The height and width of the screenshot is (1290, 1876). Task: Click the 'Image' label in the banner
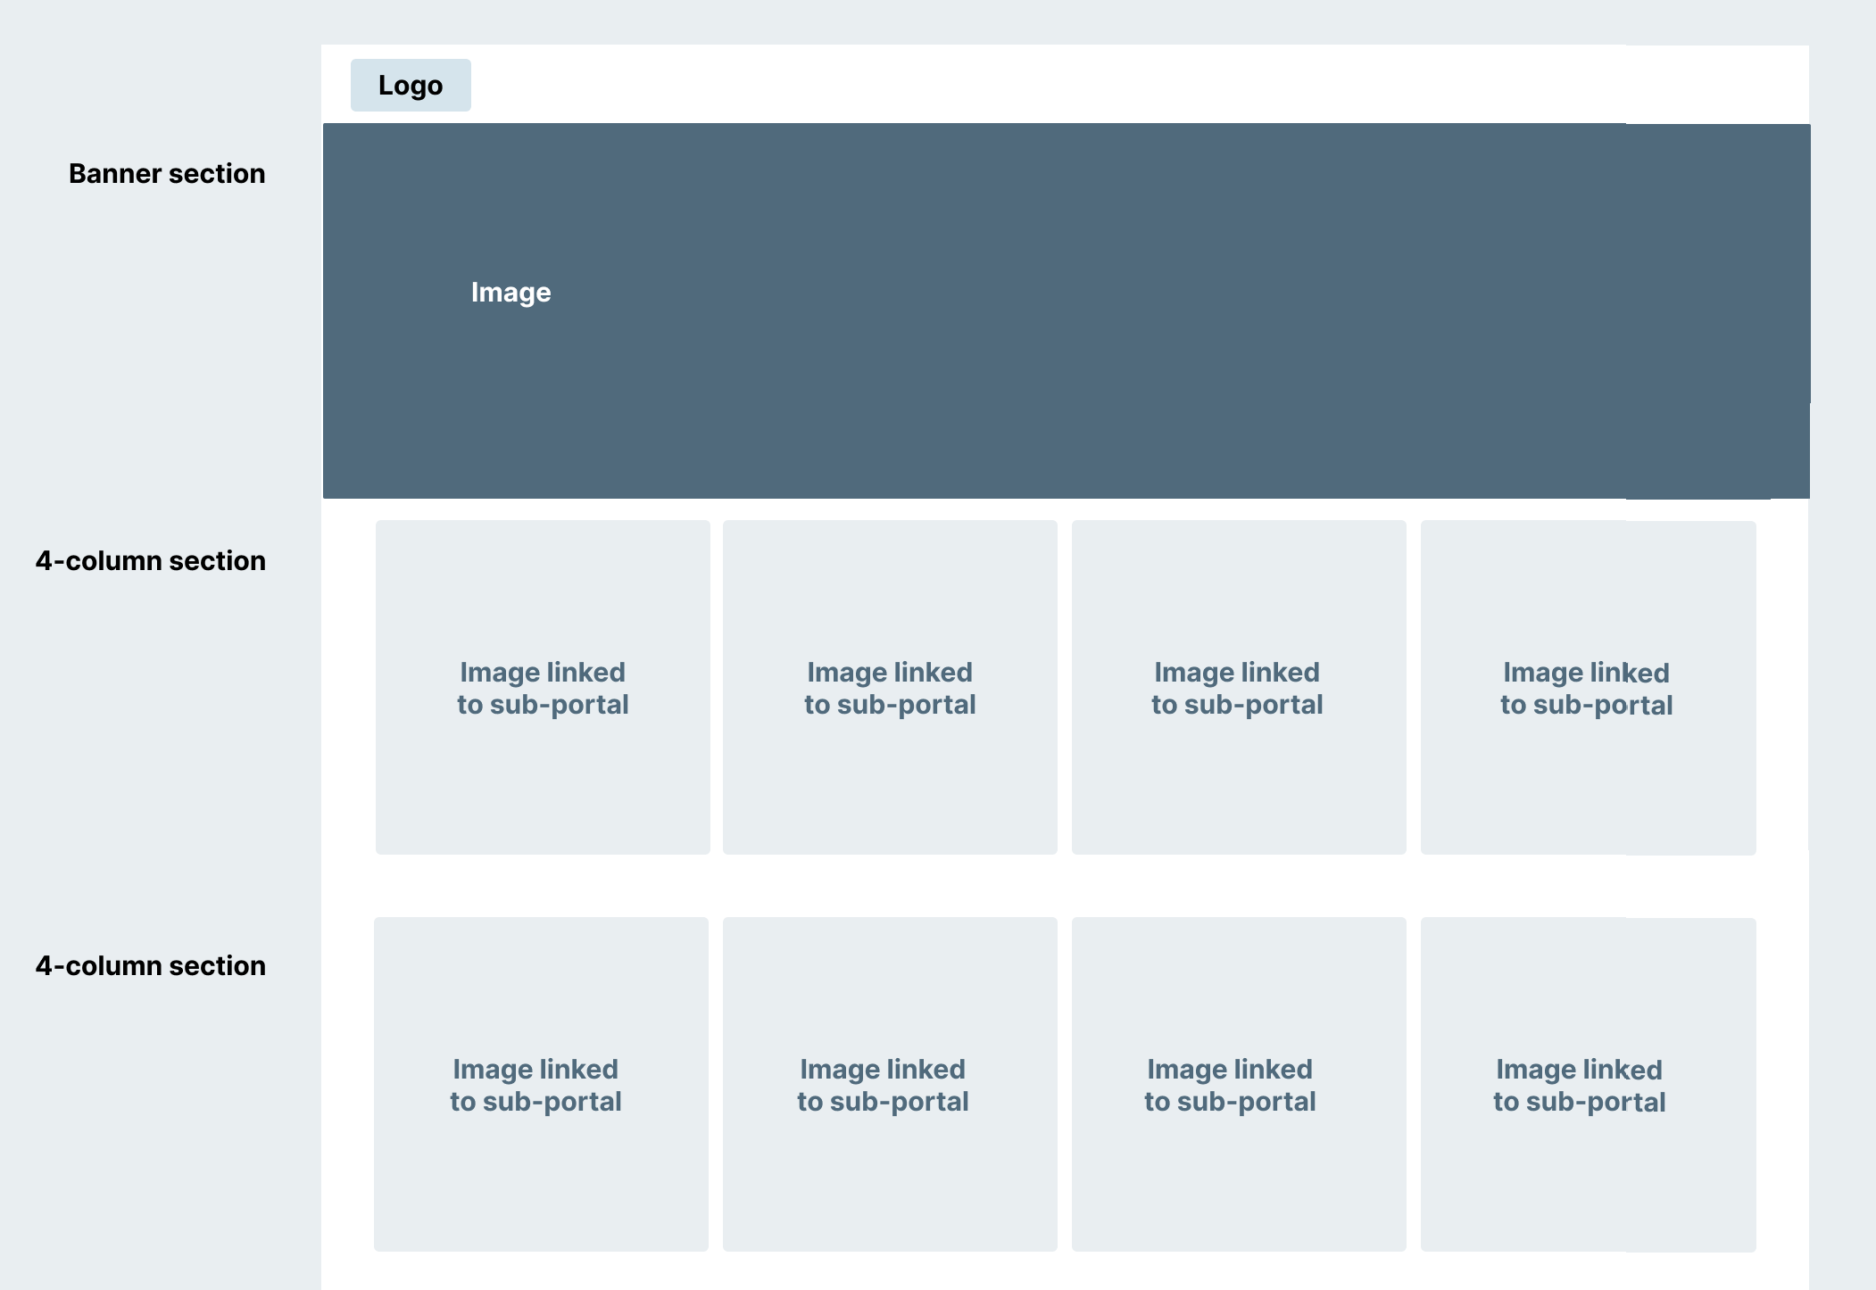511,293
